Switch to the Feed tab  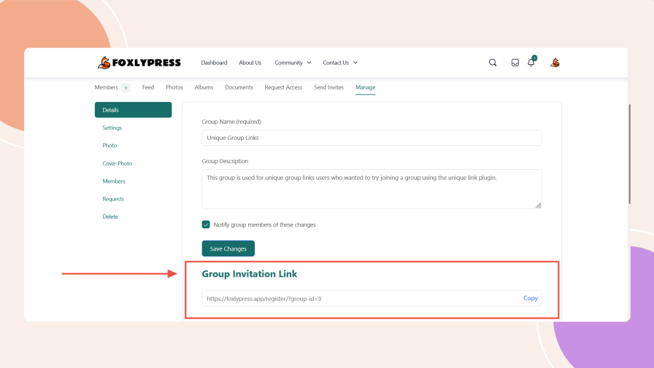coord(148,87)
